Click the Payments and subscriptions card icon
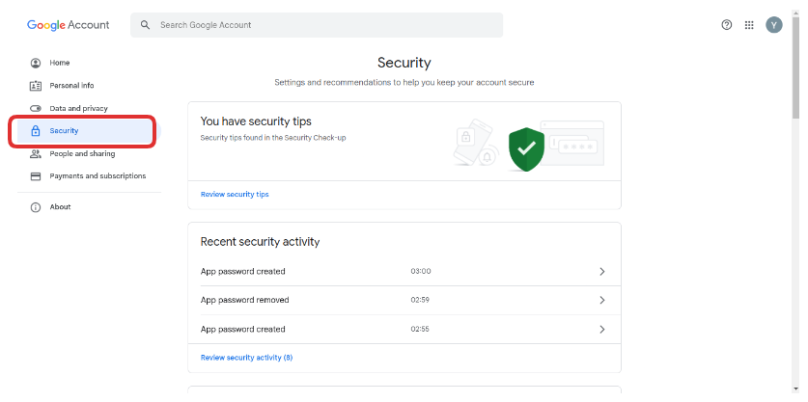Screen dimensions: 808x402 pyautogui.click(x=36, y=176)
